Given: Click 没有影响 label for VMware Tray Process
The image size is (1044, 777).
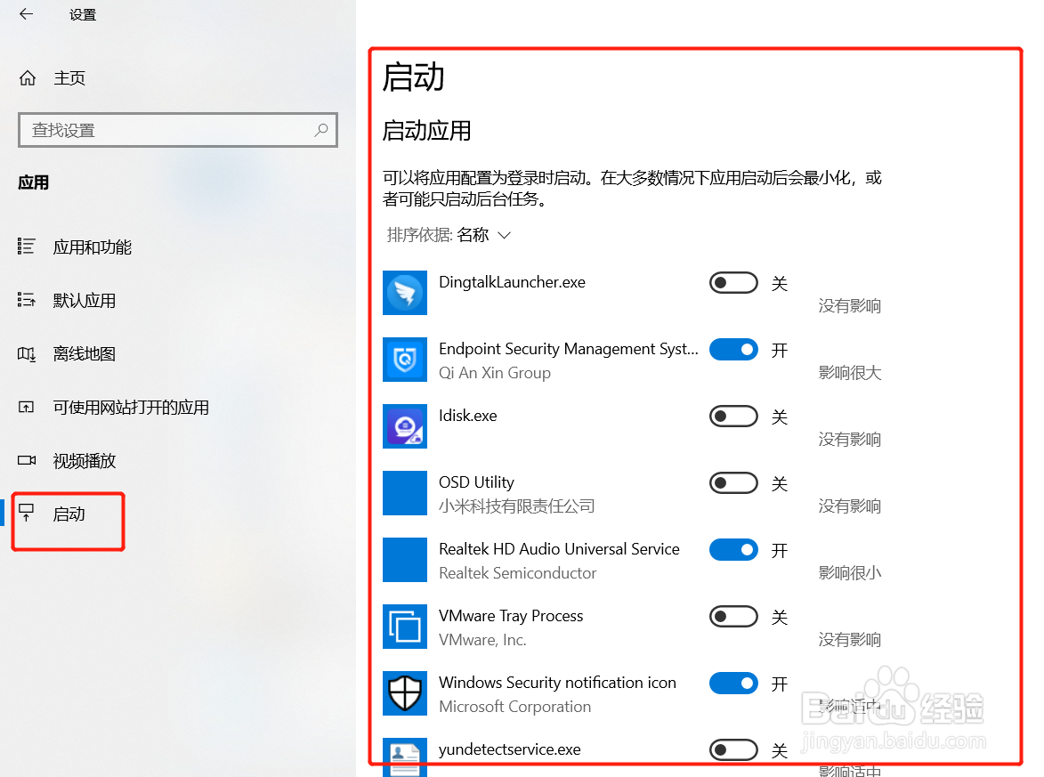Looking at the screenshot, I should [x=850, y=640].
